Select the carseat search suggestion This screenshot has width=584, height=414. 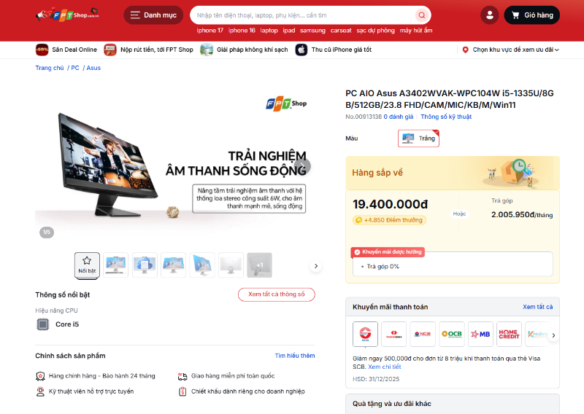[341, 31]
